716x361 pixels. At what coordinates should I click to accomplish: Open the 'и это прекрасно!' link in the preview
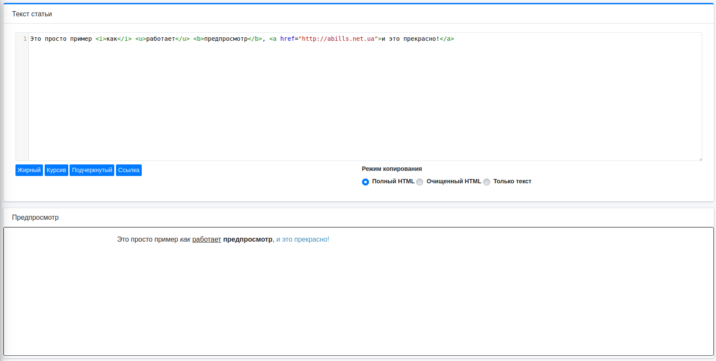[302, 240]
